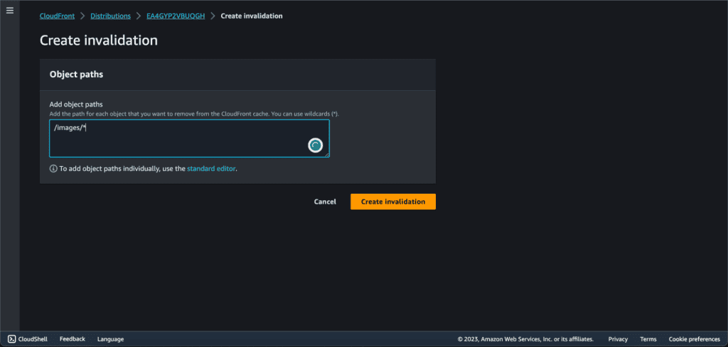Click the orange Create invalidation button
The width and height of the screenshot is (728, 347).
(392, 202)
